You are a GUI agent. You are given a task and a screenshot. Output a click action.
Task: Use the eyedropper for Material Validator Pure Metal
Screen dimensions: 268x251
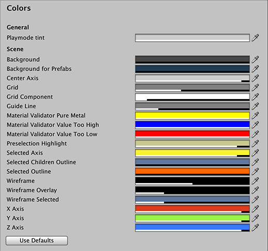click(x=255, y=116)
